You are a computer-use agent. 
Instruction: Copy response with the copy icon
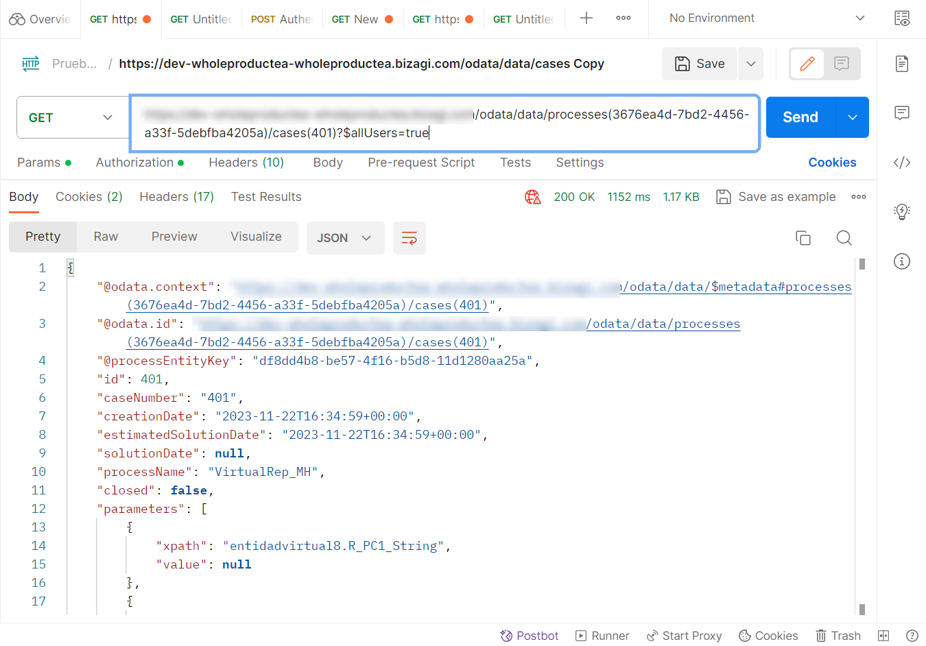pos(803,238)
